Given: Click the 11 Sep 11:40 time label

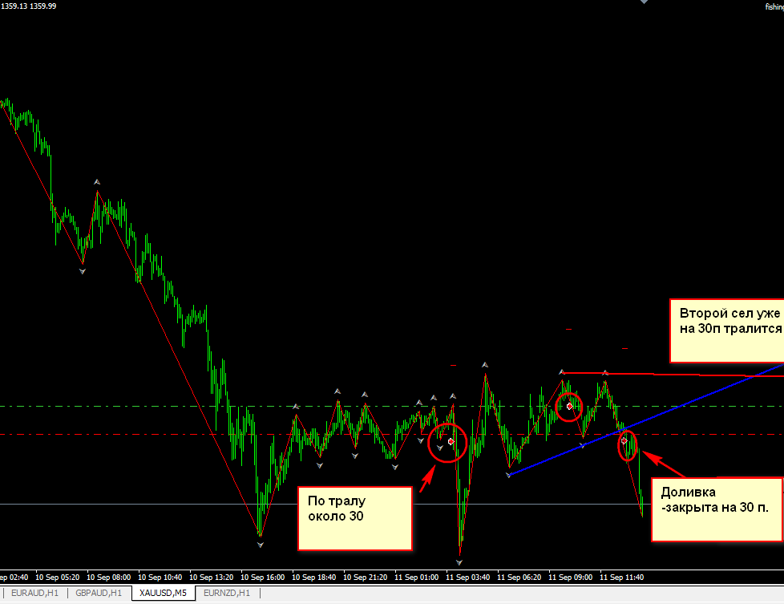Looking at the screenshot, I should (621, 577).
